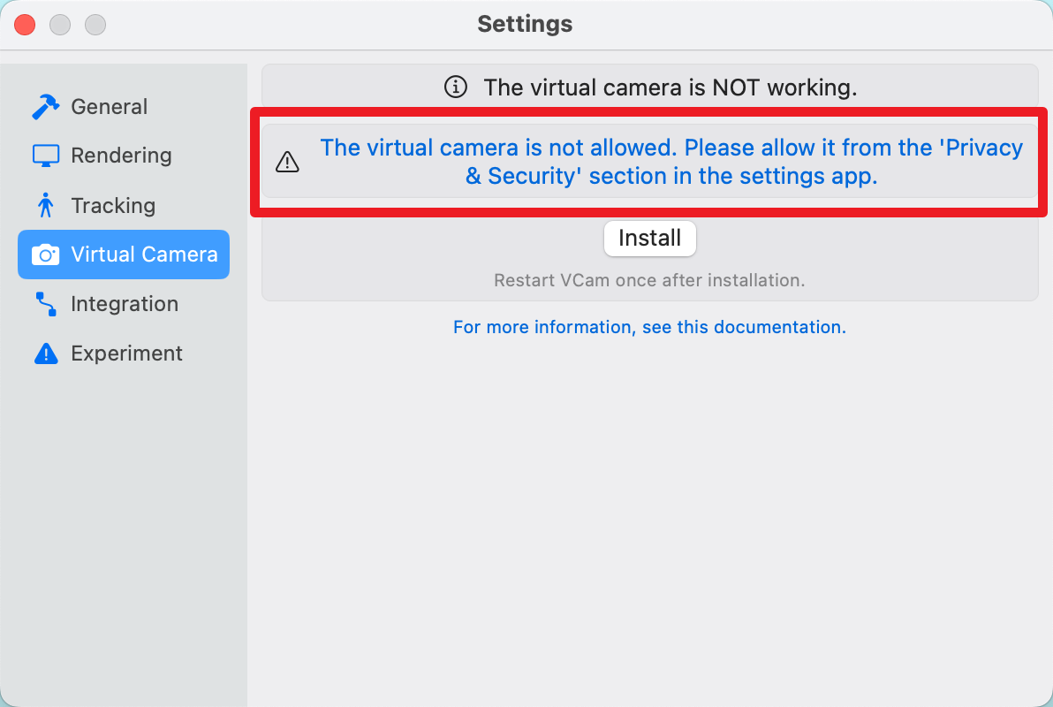1053x707 pixels.
Task: Click the info circle icon near status
Action: (x=455, y=87)
